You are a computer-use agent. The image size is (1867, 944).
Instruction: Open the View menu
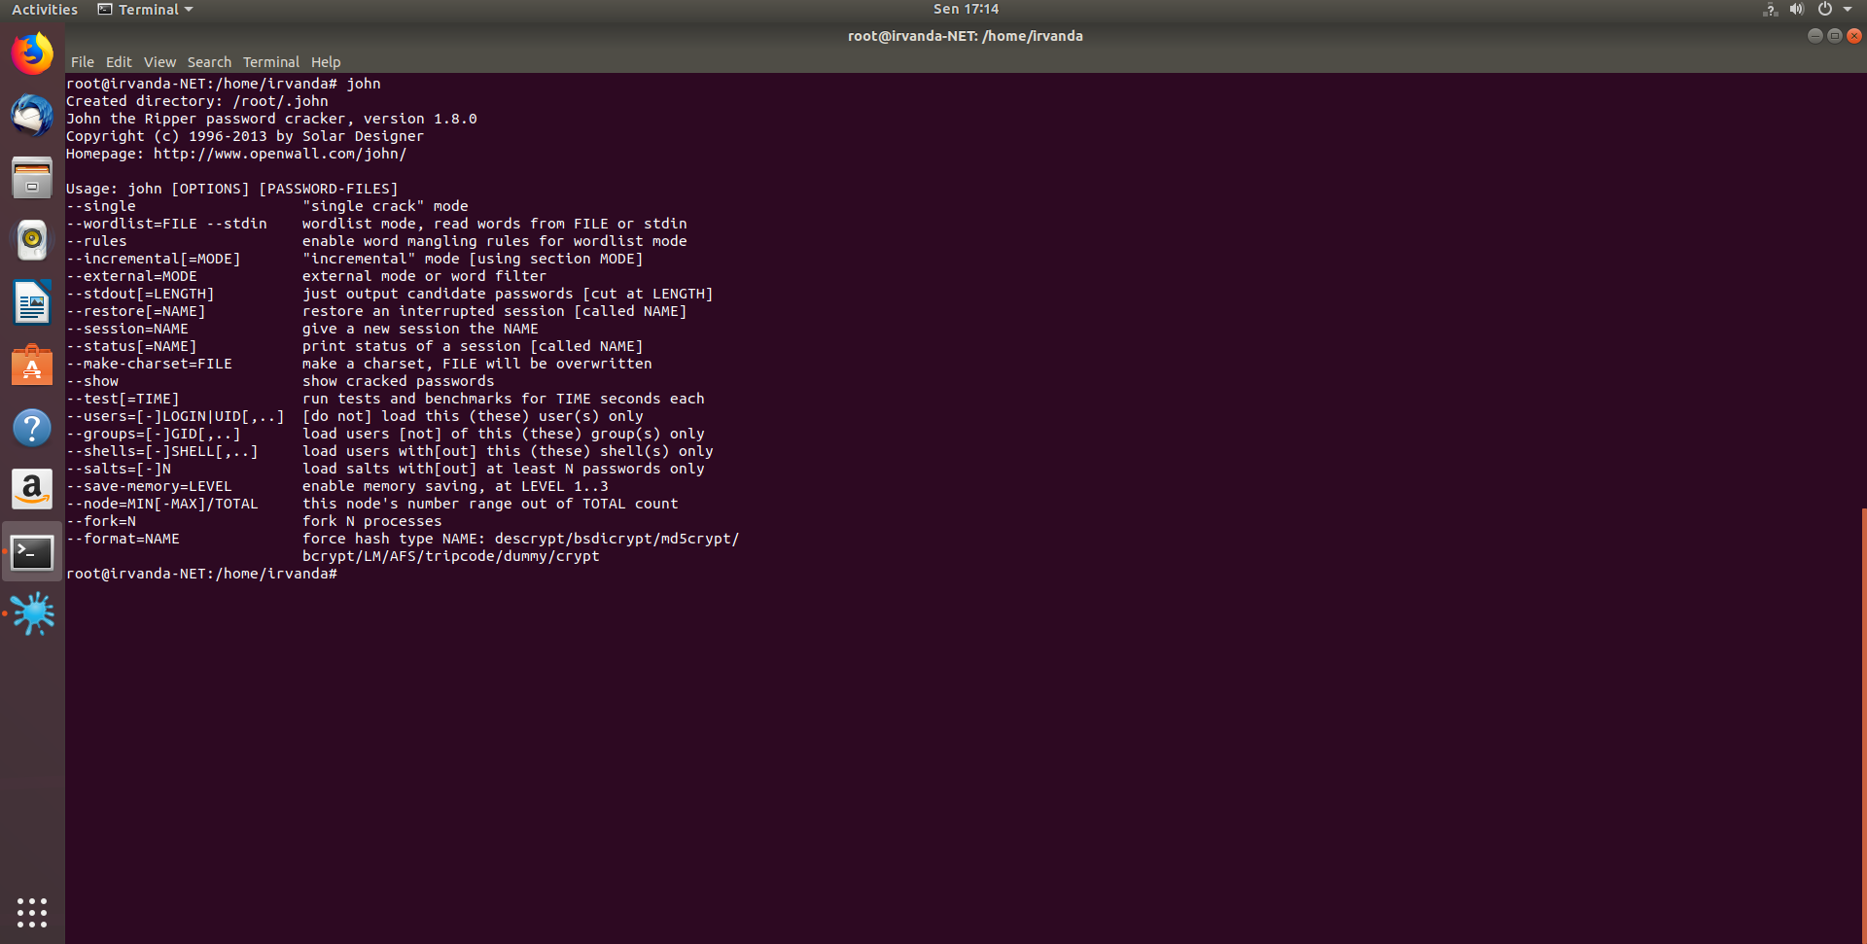coord(159,62)
